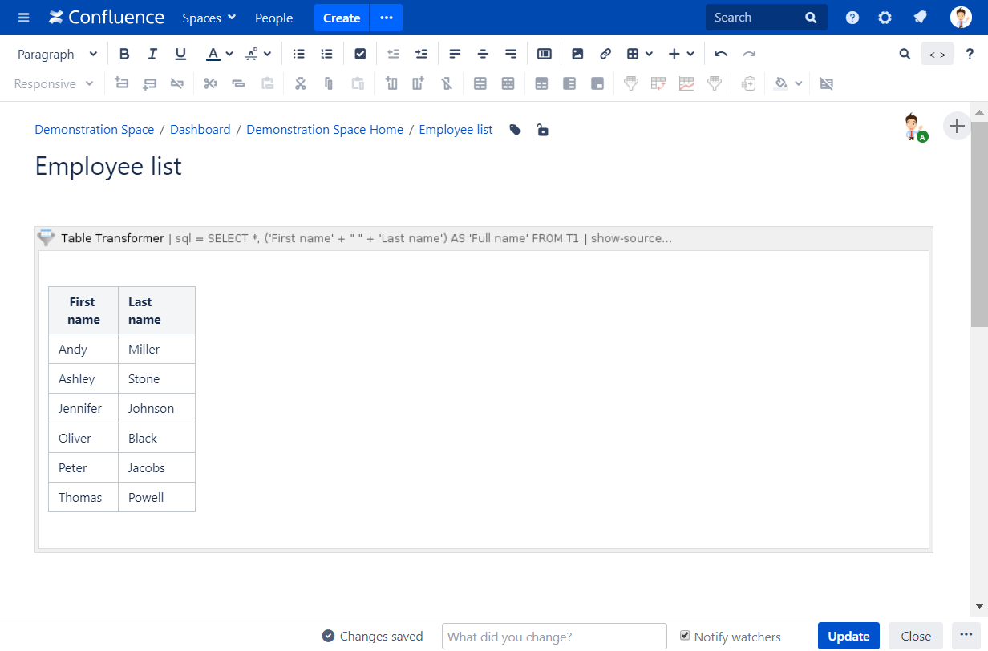Open the page layout editor
The height and width of the screenshot is (651, 988).
[545, 53]
